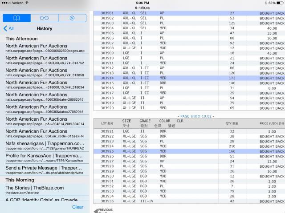Image resolution: width=285 pixels, height=213 pixels.
Task: Select highlighted lot row 303914
Action: click(189, 78)
